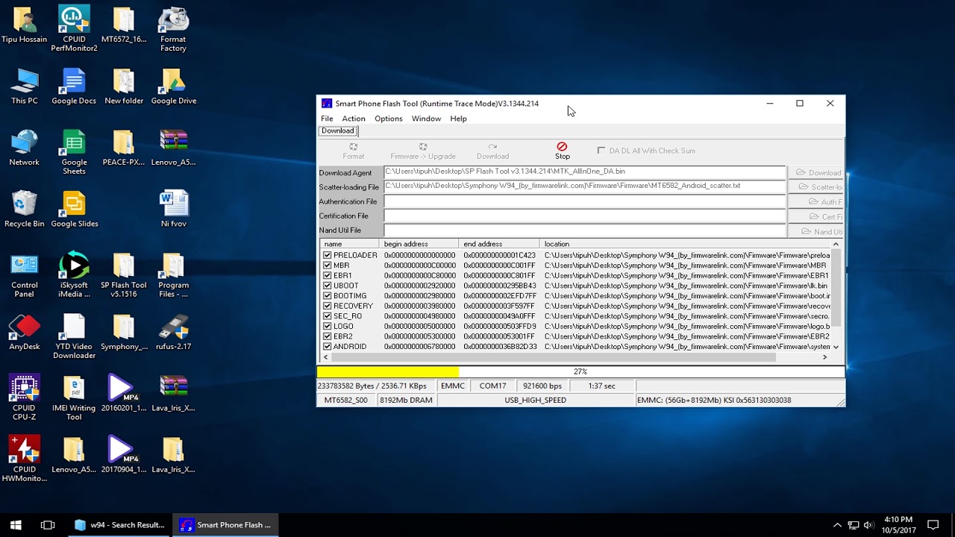Screen dimensions: 955x537
Task: Open the iSkysoft iMedia desktop shortcut
Action: coord(74,275)
